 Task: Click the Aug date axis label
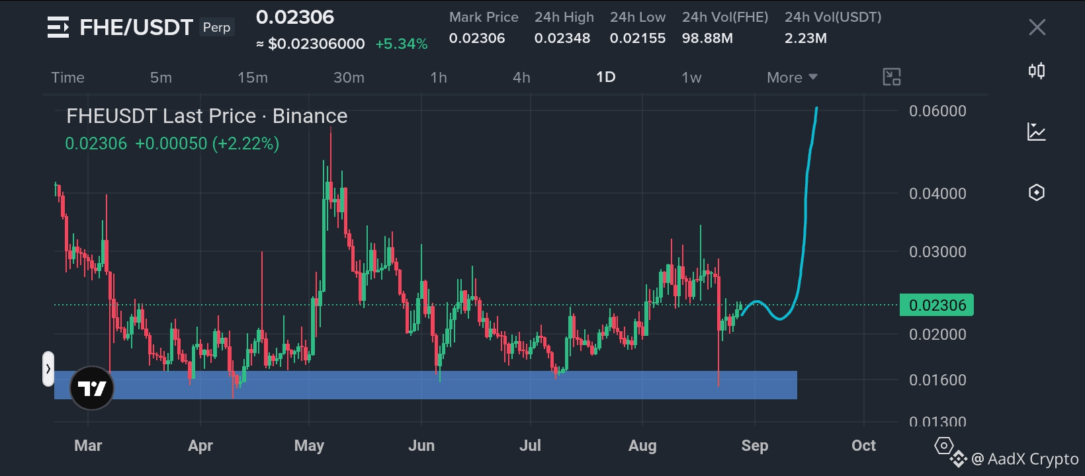pyautogui.click(x=642, y=446)
